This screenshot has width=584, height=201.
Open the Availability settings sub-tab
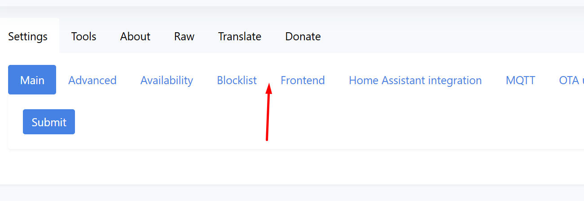(167, 80)
